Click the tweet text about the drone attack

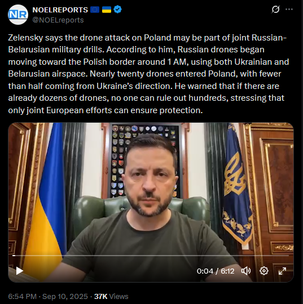point(148,74)
